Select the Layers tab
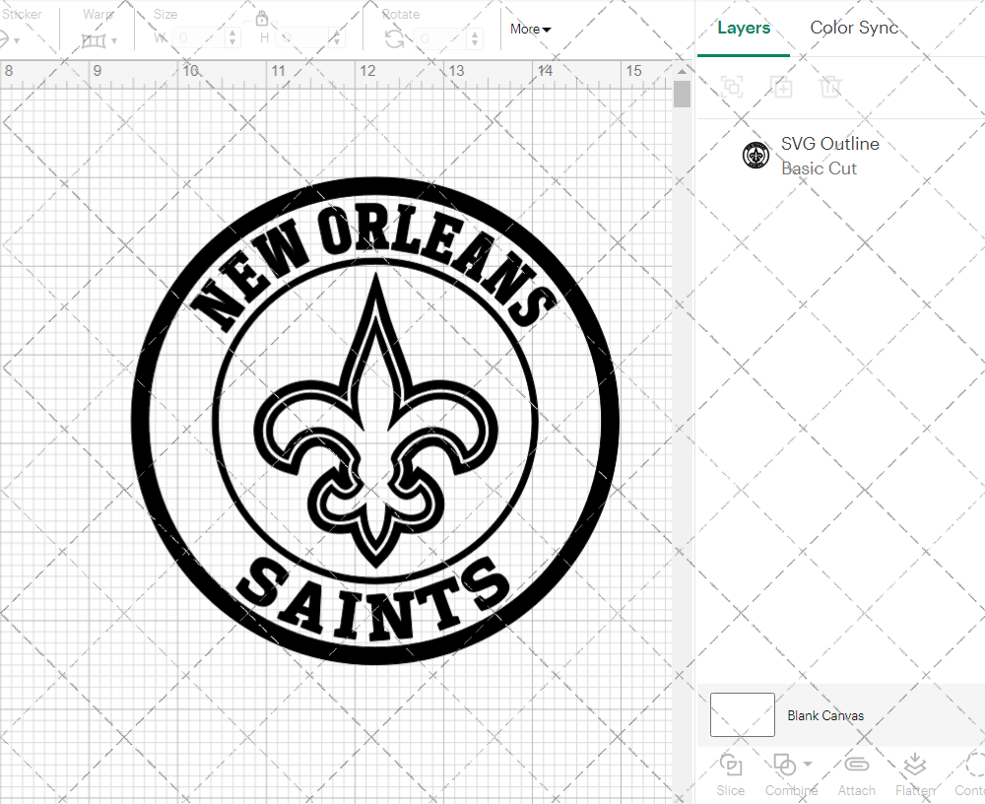This screenshot has width=985, height=804. 744,28
